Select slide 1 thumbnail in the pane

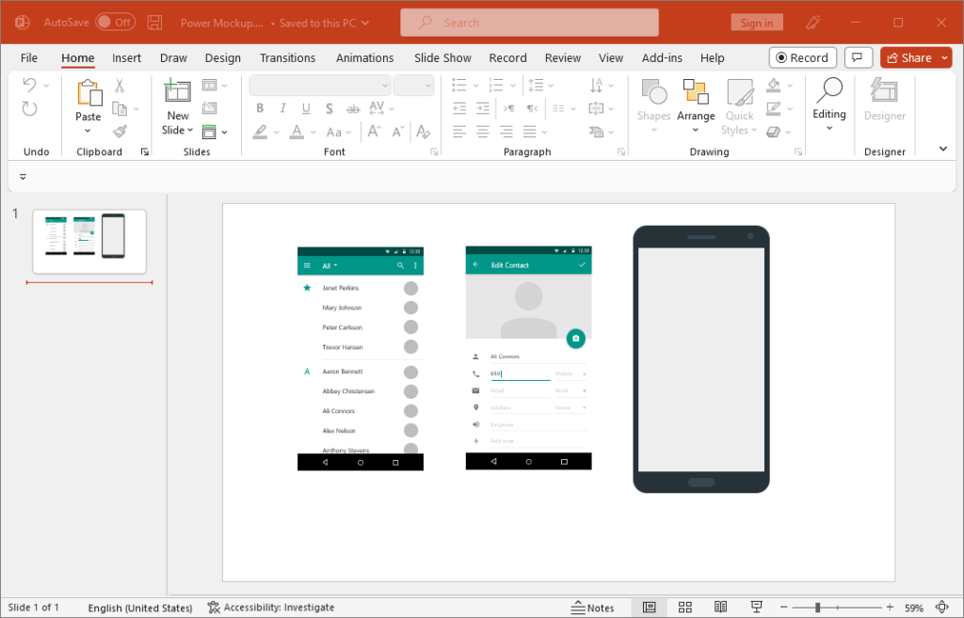pyautogui.click(x=89, y=241)
